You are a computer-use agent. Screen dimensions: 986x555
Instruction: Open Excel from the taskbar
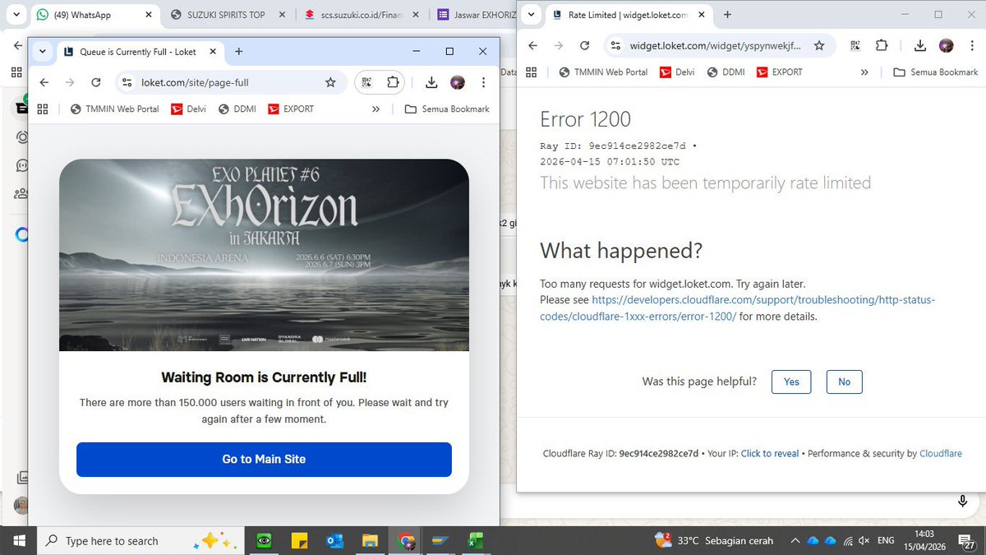pos(476,541)
